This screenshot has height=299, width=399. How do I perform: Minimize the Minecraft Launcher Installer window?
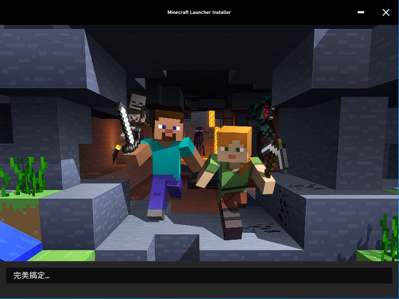pyautogui.click(x=361, y=12)
